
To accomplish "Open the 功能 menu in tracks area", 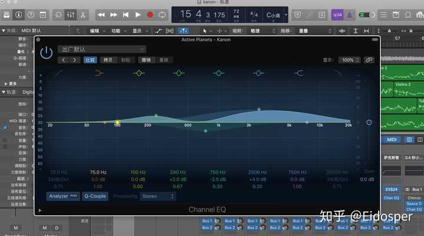I will tap(119, 31).
